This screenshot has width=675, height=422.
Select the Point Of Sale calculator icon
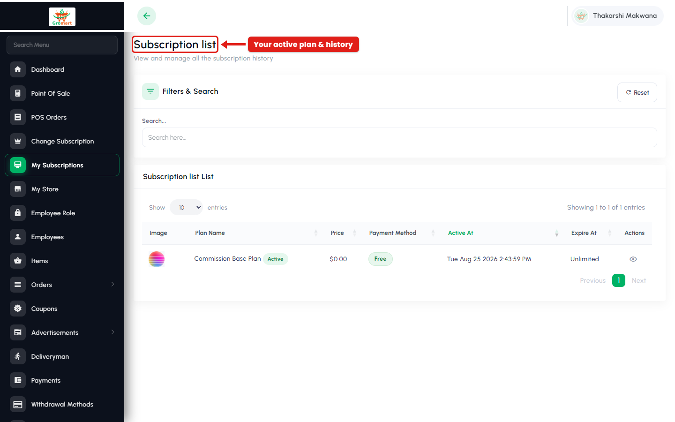click(18, 93)
